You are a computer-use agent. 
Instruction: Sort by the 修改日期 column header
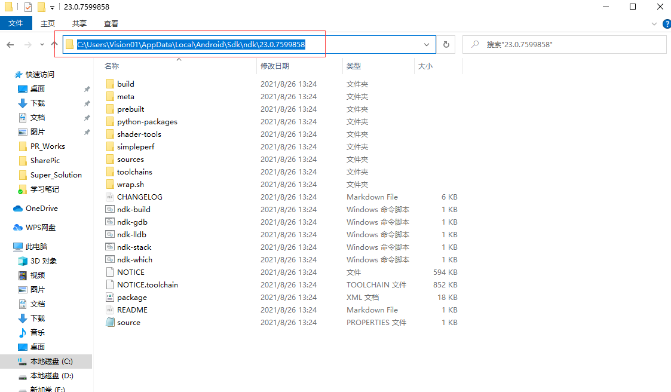pyautogui.click(x=275, y=66)
